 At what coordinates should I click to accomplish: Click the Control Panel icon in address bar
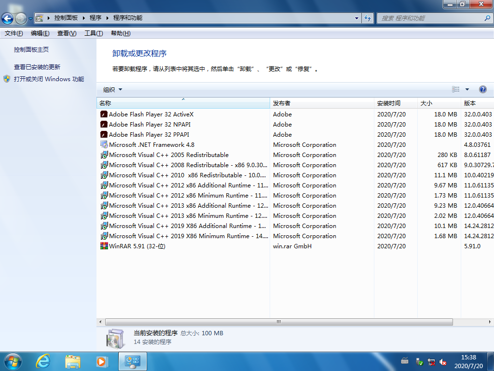click(x=39, y=18)
